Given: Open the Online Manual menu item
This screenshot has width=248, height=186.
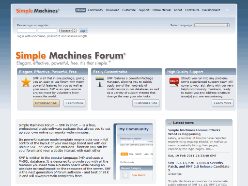Looking at the screenshot, I should coord(162,10).
